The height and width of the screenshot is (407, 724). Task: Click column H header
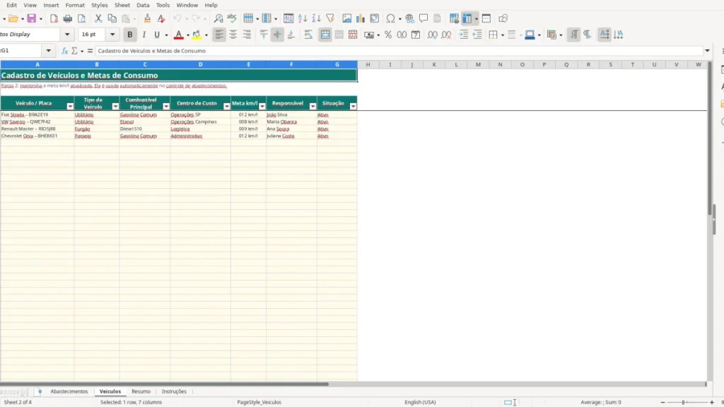coord(368,64)
